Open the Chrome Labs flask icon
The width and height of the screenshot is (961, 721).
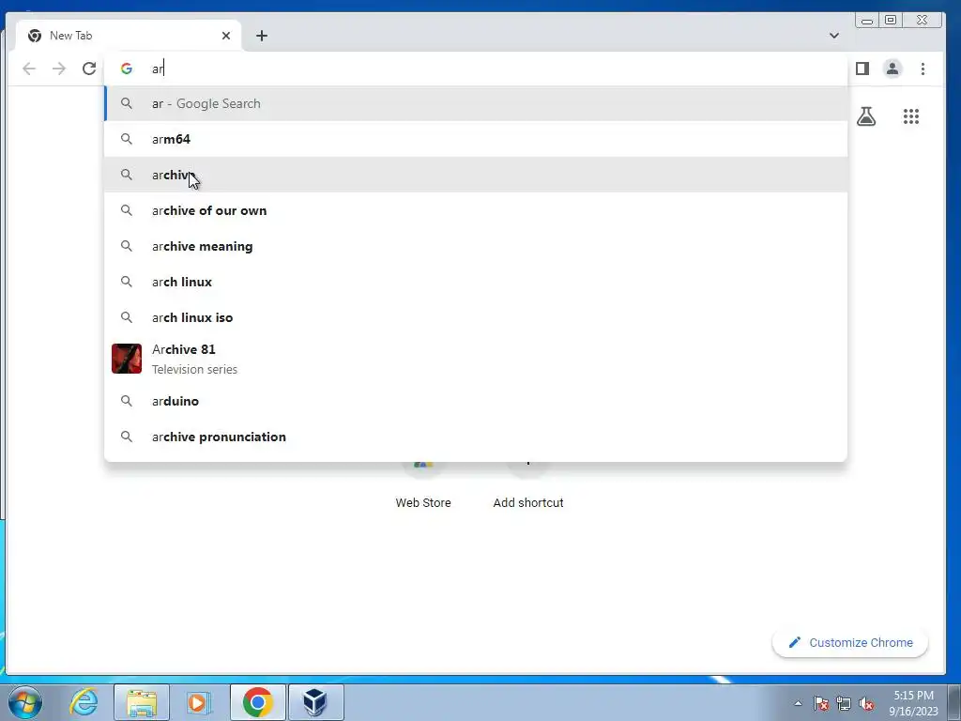point(866,116)
